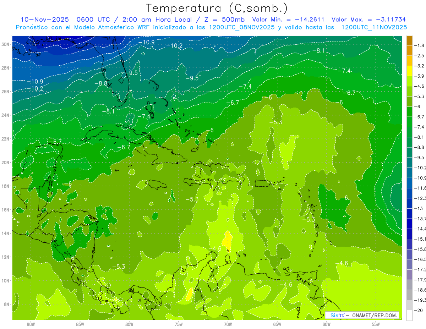Viewport: 426px width, 329px height.
Task: Click the "-20" color scale tick label
Action: coord(419,310)
